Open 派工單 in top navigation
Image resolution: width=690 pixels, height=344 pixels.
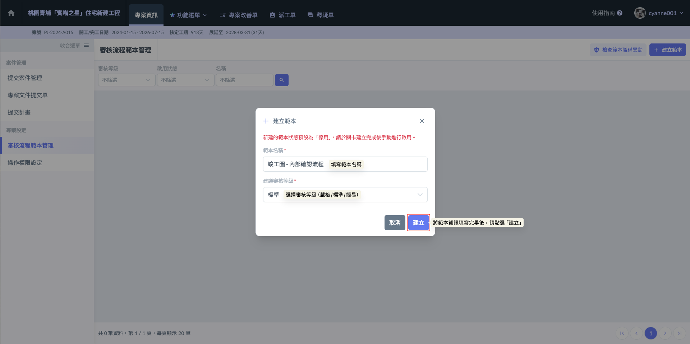tap(282, 15)
